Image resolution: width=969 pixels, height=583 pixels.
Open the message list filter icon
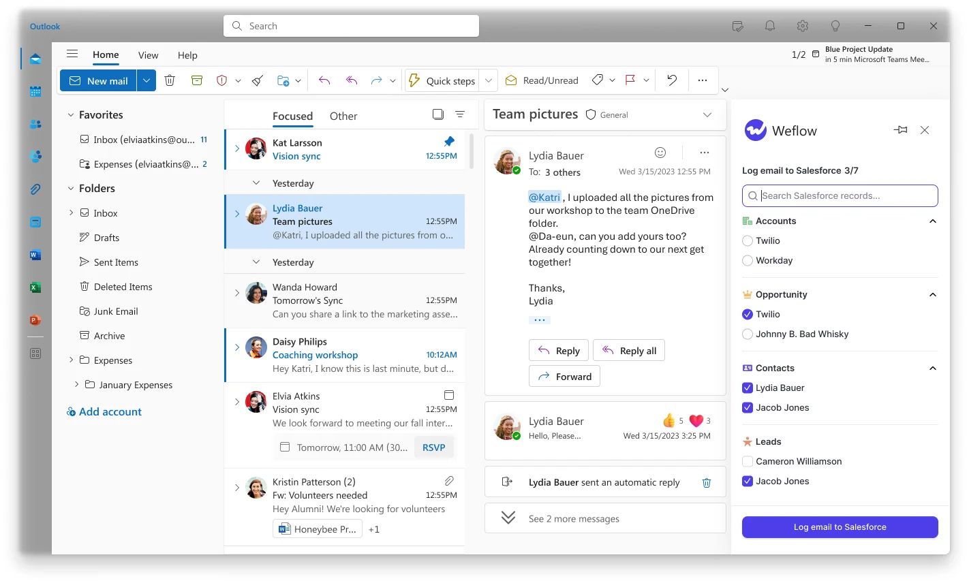[460, 114]
